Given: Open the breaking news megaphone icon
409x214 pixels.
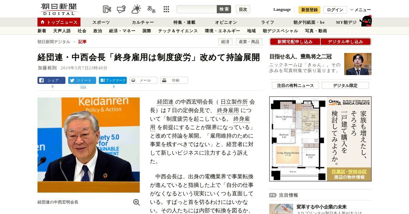Looking at the screenshot, I should [x=122, y=9].
